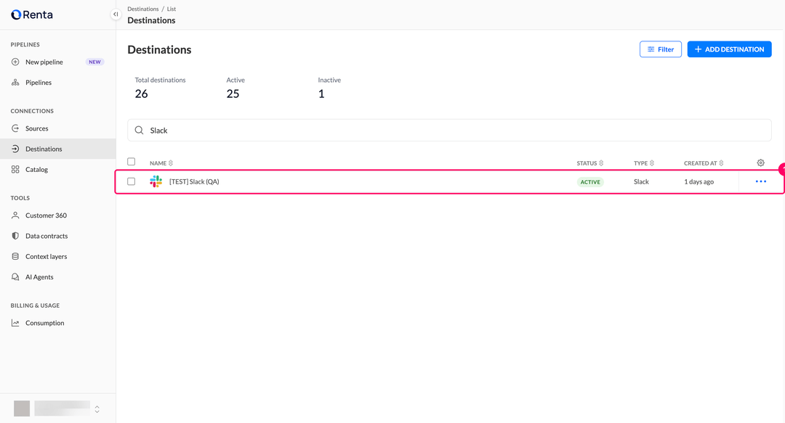Click the blurred account name
Screen dimensions: 785x423
(62, 408)
